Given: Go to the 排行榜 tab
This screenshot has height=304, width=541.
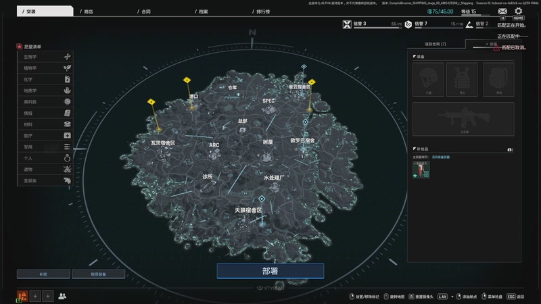Looking at the screenshot, I should pyautogui.click(x=261, y=11).
